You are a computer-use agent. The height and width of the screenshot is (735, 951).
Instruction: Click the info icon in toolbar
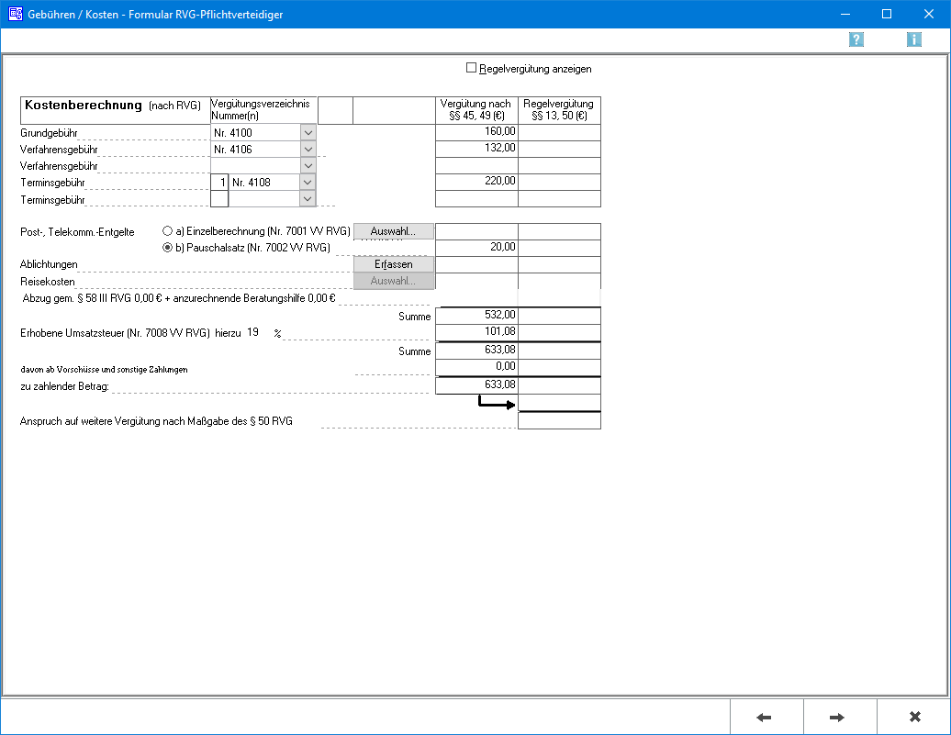[x=913, y=39]
